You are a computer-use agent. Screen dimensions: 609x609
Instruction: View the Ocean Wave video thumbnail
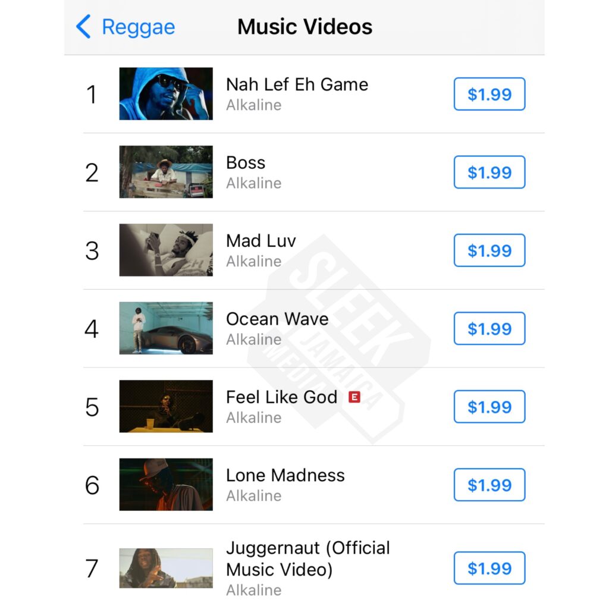tap(166, 328)
